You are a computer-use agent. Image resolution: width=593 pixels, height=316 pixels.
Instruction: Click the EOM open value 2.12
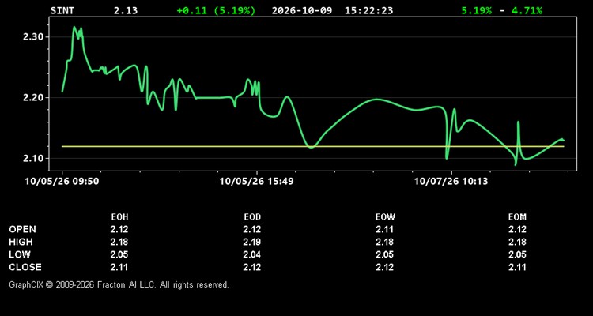517,229
